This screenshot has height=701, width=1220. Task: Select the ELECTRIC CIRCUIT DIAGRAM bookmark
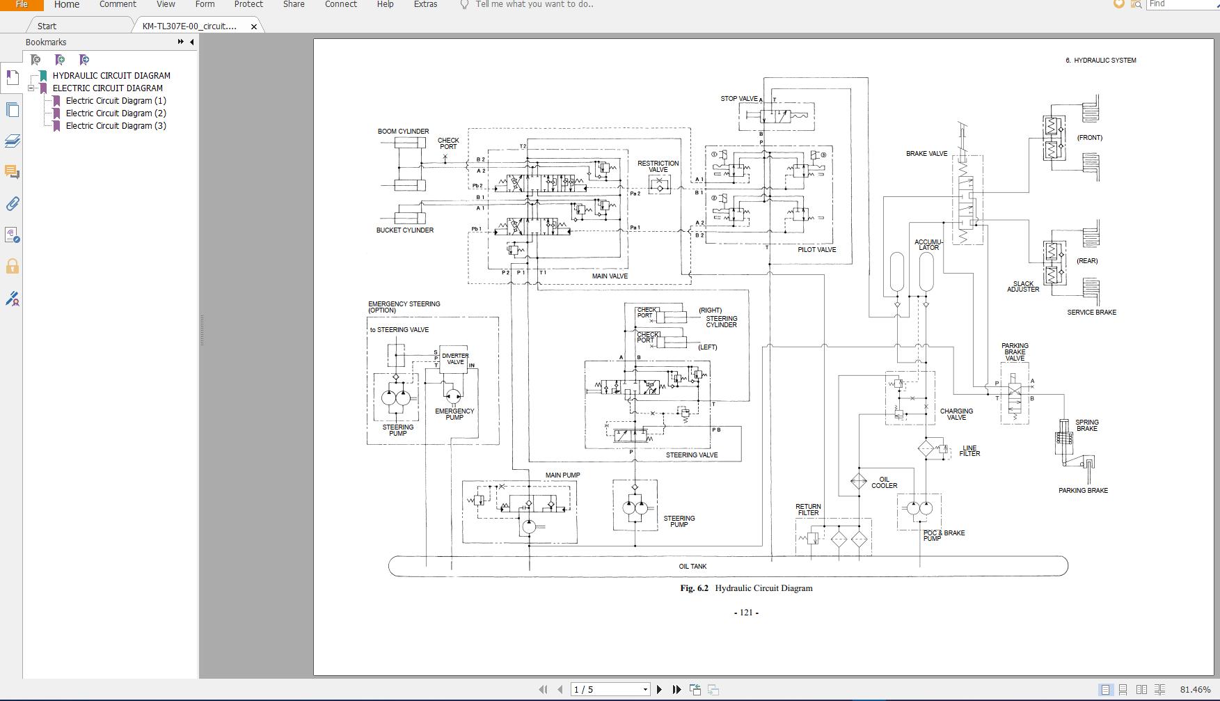point(108,88)
